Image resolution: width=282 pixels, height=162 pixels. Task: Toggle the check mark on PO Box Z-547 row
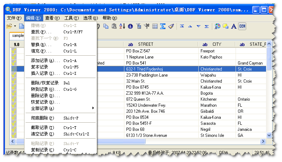click(14, 51)
